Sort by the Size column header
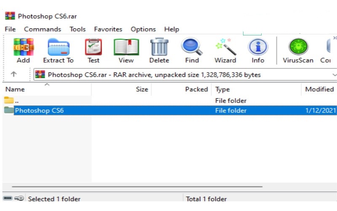Screen dimensions: 337x211 click(x=122, y=89)
